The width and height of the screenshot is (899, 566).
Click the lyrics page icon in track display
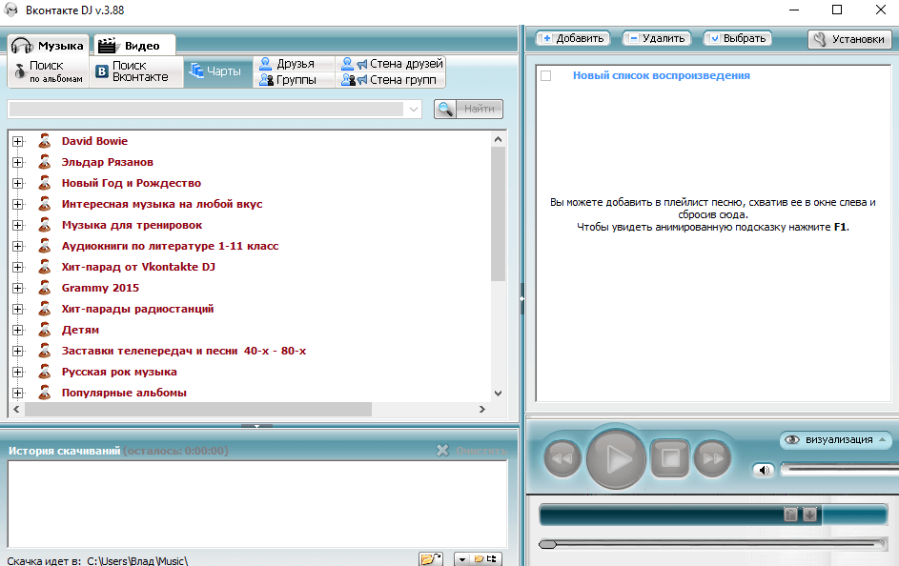click(790, 515)
